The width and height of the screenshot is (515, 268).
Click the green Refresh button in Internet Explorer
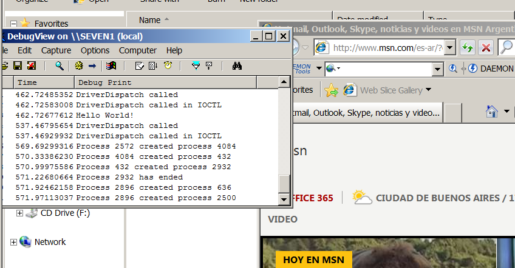(468, 47)
